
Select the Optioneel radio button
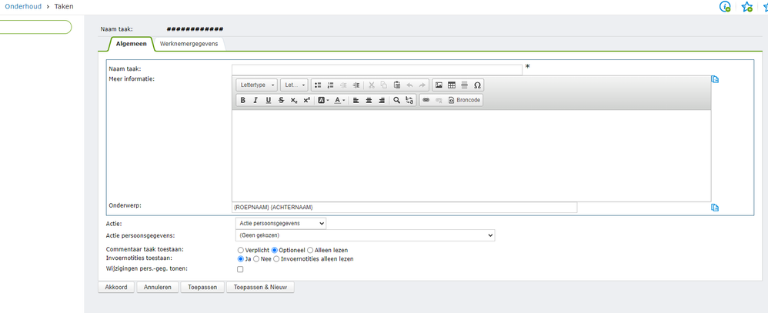click(275, 250)
